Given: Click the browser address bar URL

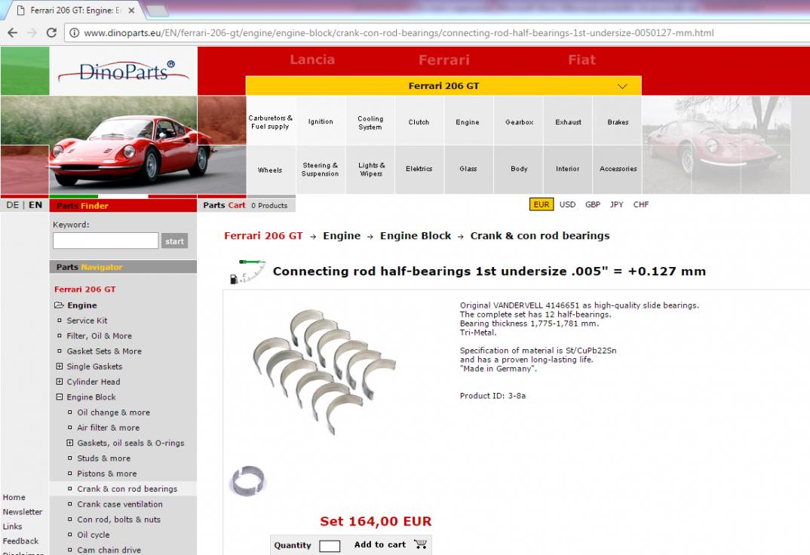Looking at the screenshot, I should point(399,33).
